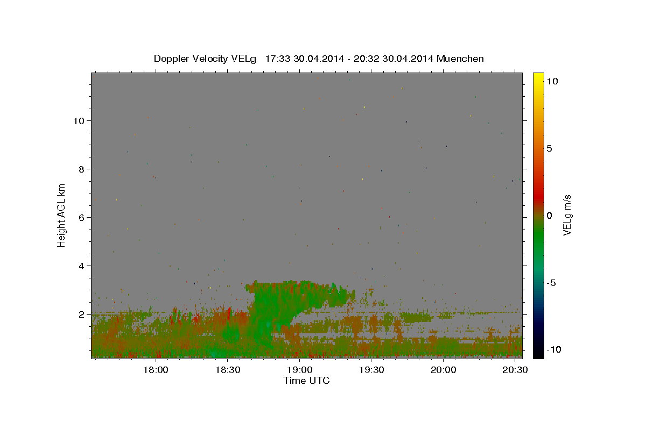Viewport: 646px width, 430px height.
Task: Click the 'Muenchen' location text in title
Action: (x=460, y=59)
